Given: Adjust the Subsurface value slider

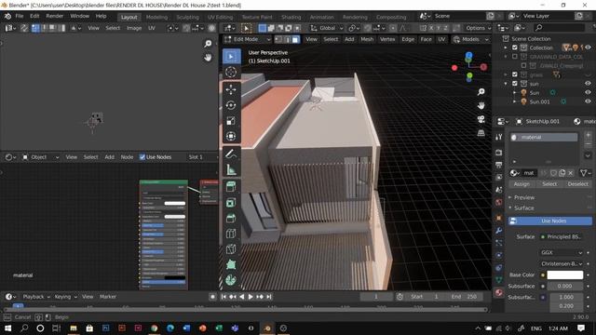Looking at the screenshot, I should 565,286.
